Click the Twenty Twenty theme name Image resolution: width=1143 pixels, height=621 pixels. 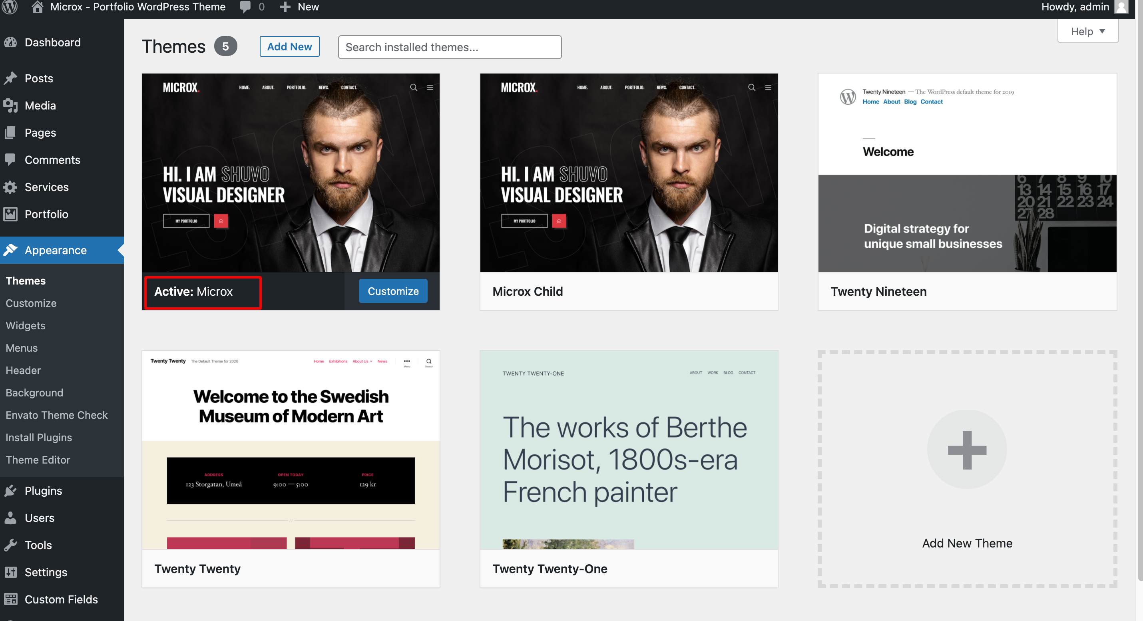[197, 569]
